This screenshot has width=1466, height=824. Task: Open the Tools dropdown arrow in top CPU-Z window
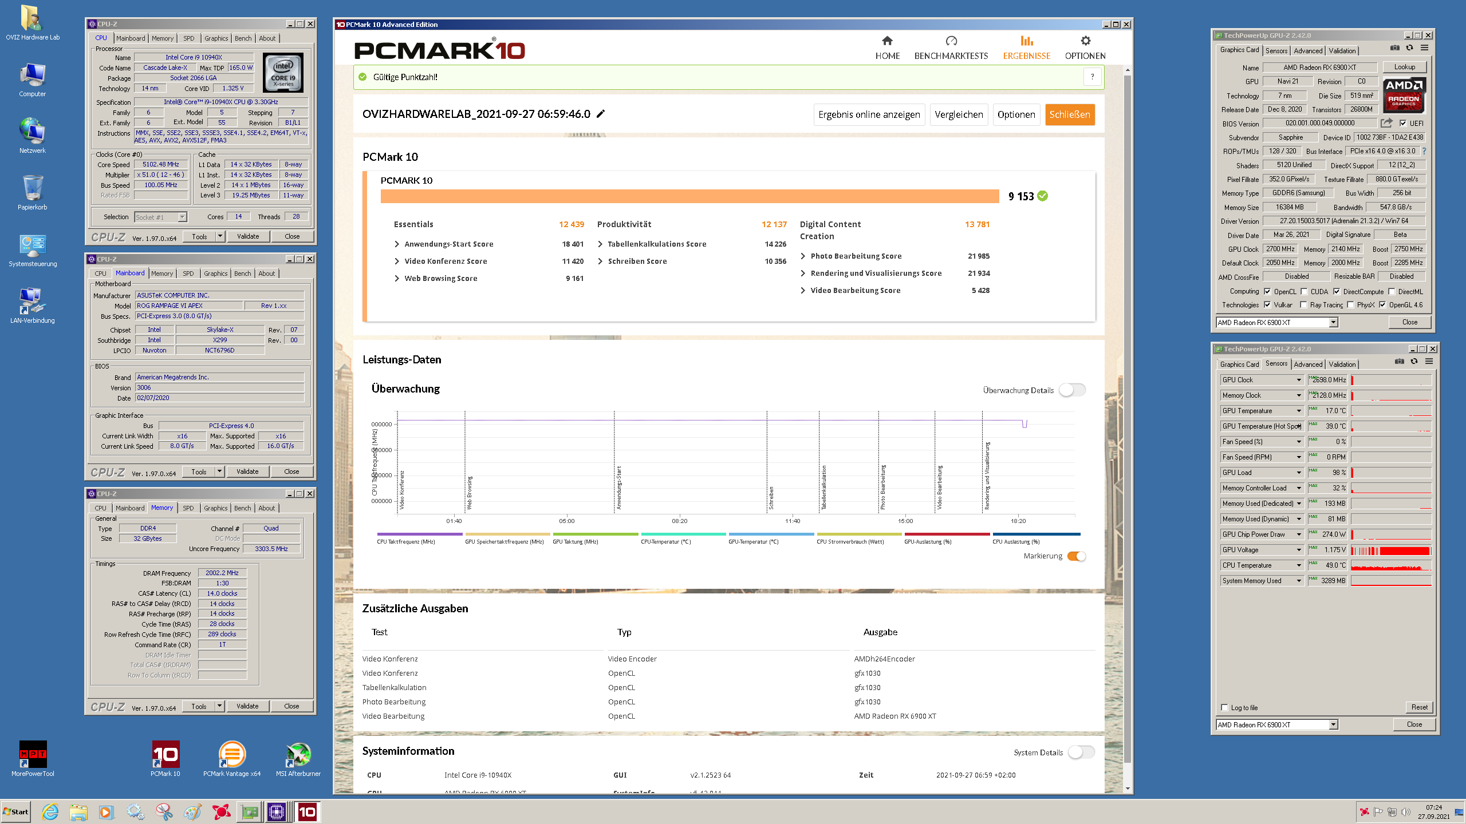[x=219, y=236]
